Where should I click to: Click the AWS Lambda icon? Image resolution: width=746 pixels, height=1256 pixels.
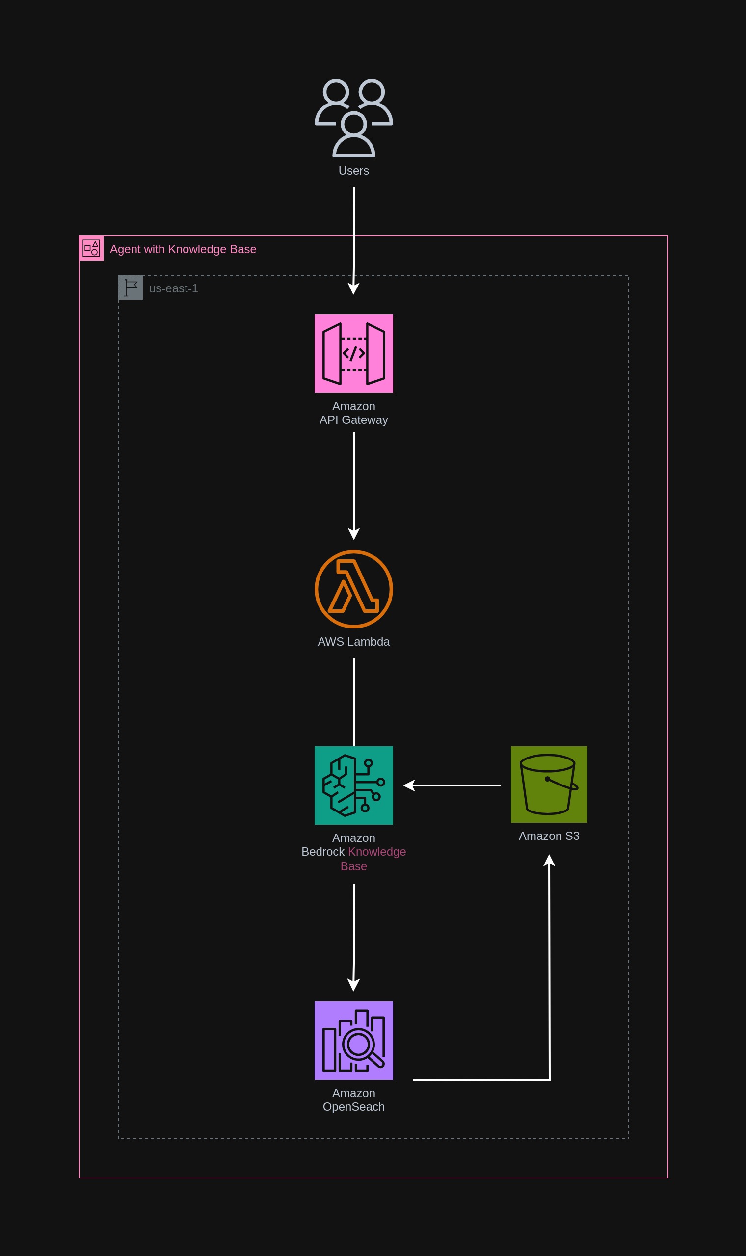[x=353, y=589]
